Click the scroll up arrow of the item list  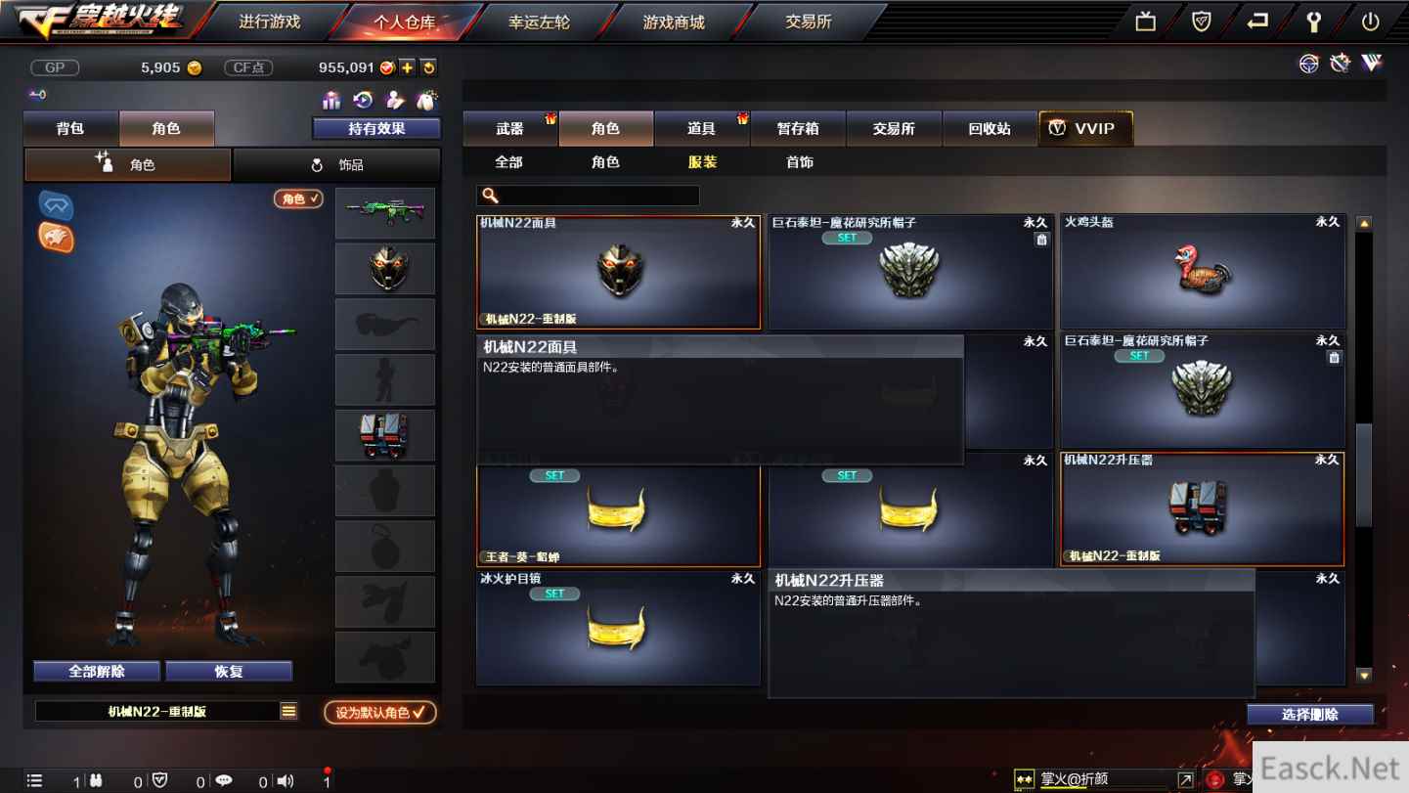(x=1364, y=223)
